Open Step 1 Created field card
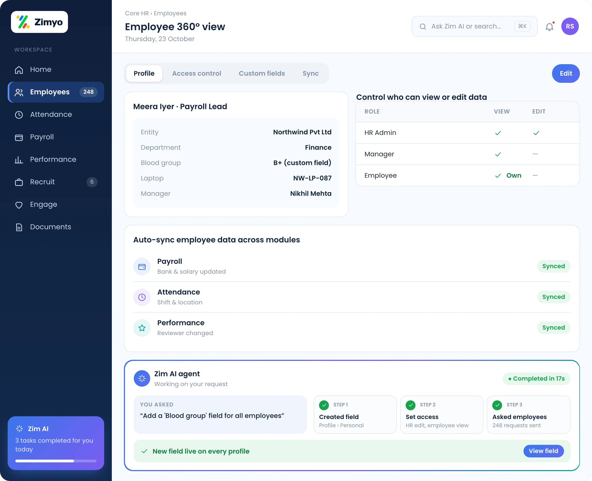The width and height of the screenshot is (592, 481). pos(355,415)
